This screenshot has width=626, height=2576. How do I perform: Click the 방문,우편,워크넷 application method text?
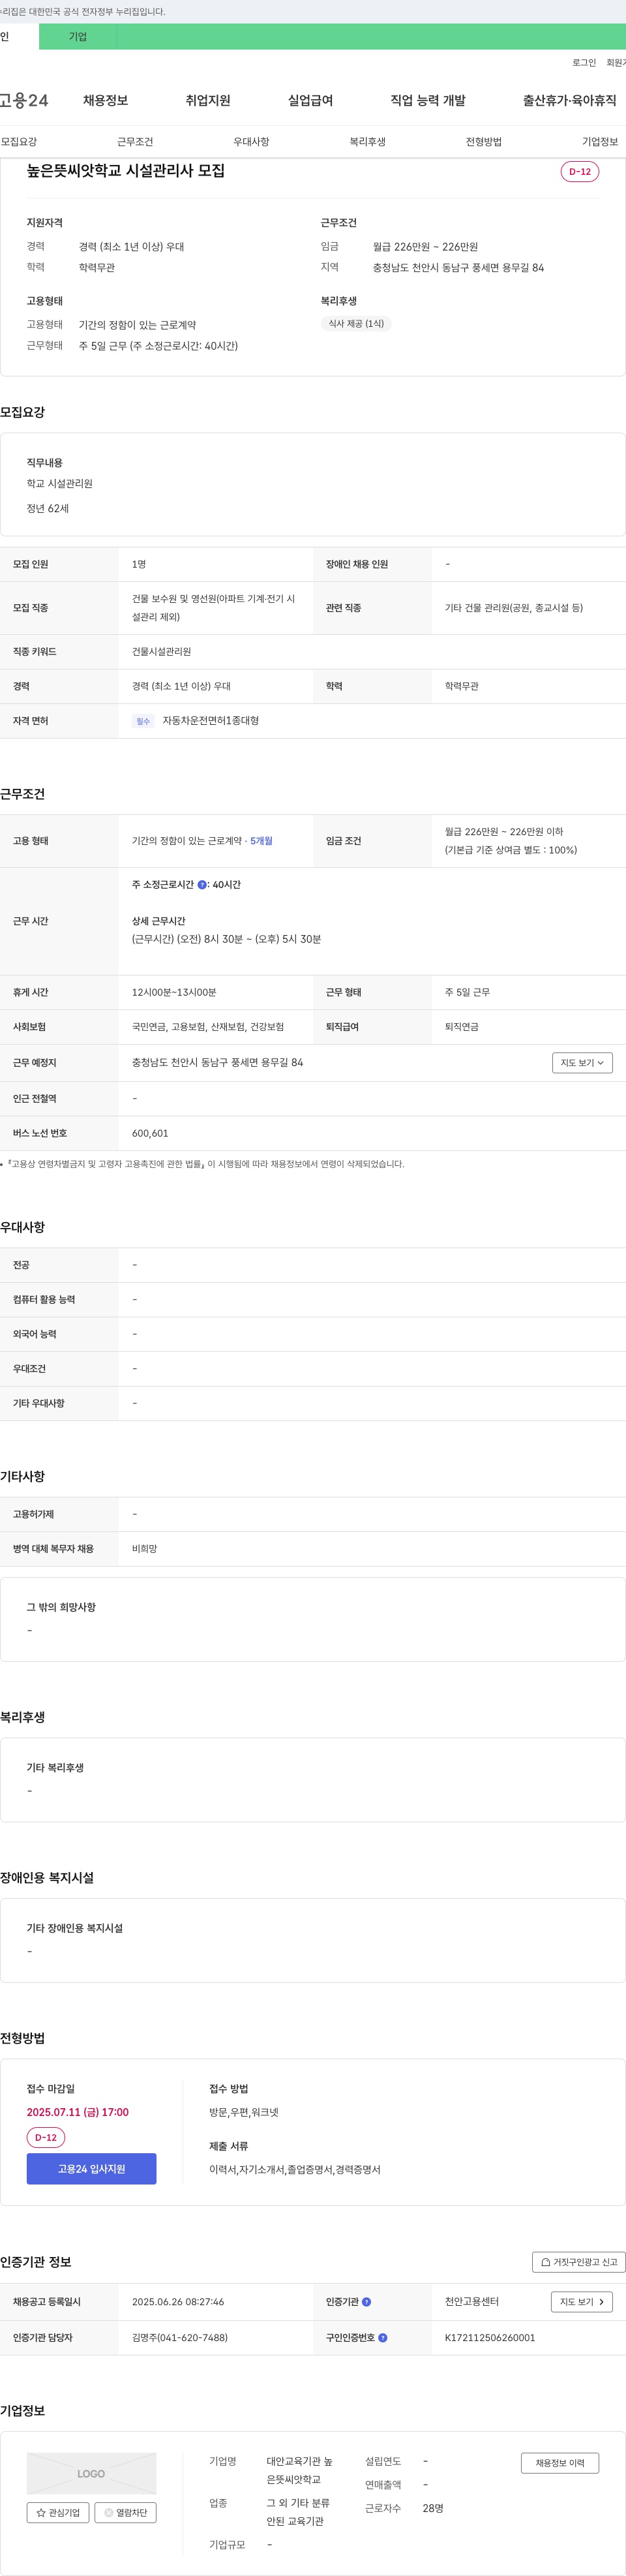[x=244, y=2112]
